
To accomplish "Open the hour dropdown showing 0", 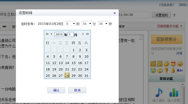I will click(x=70, y=24).
